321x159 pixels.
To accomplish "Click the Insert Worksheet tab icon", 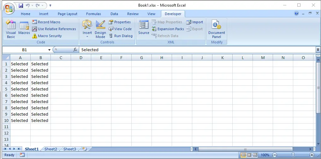I will (85, 149).
